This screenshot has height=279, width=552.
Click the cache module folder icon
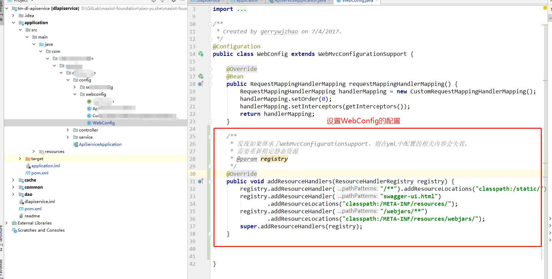tap(21, 180)
